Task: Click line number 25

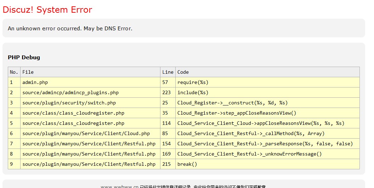Action: coord(168,103)
